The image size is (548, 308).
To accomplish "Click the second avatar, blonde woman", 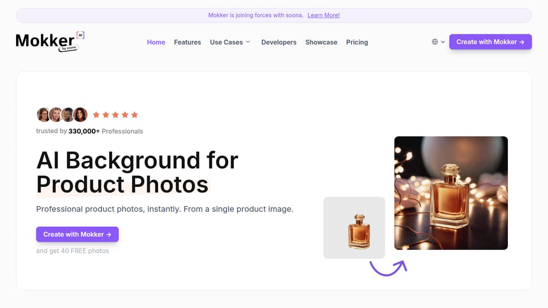I will [56, 115].
